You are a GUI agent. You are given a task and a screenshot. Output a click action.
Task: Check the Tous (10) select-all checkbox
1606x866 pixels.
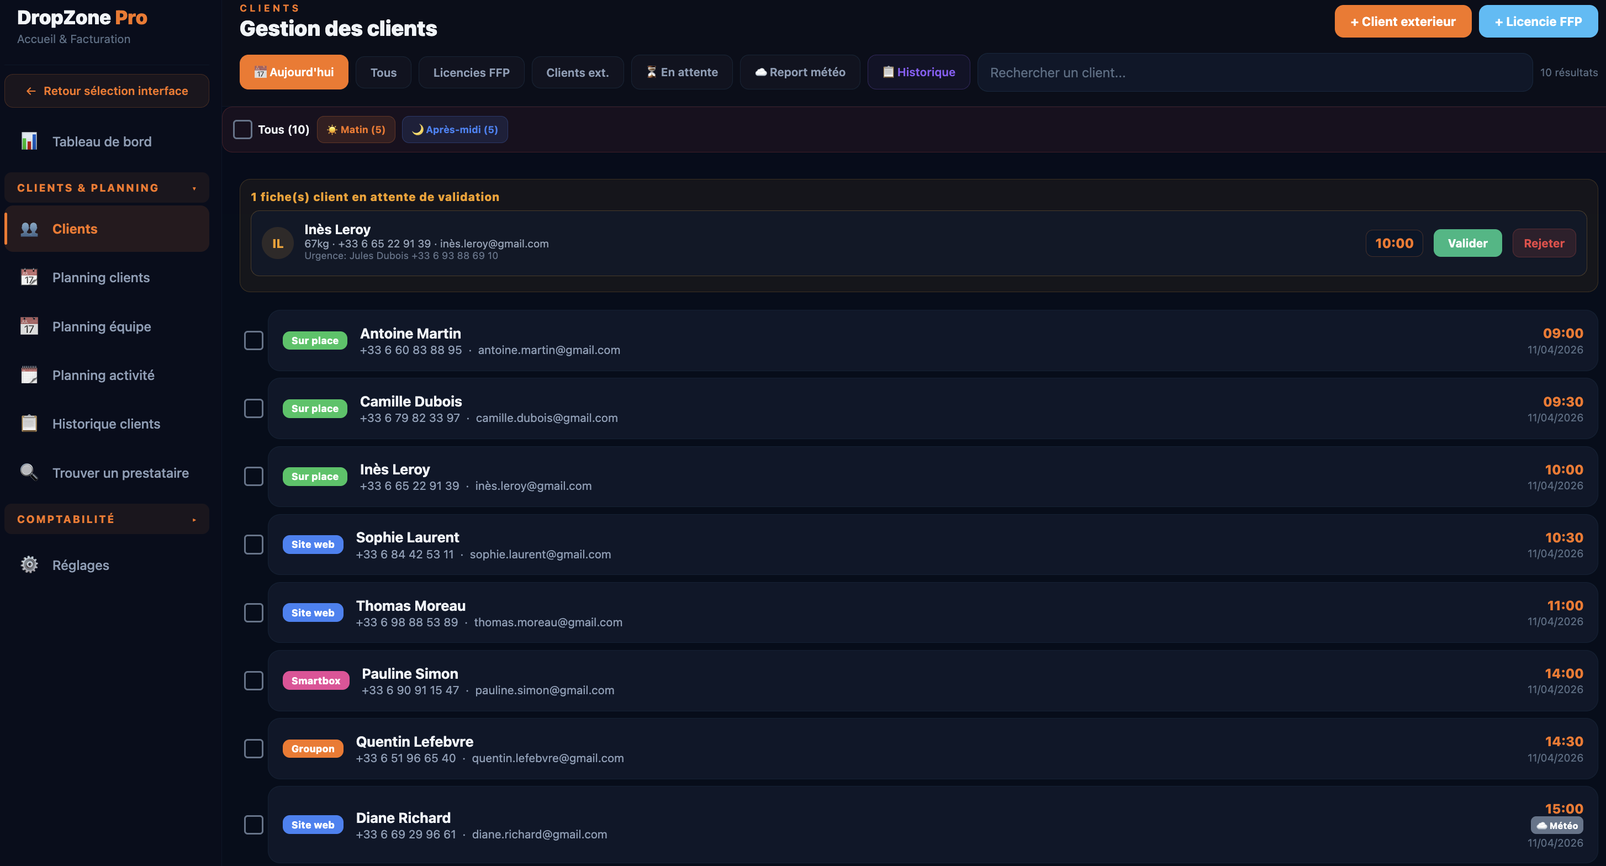coord(242,130)
